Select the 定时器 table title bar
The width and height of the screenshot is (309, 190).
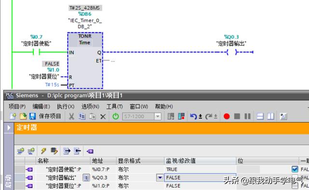[x=162, y=128]
